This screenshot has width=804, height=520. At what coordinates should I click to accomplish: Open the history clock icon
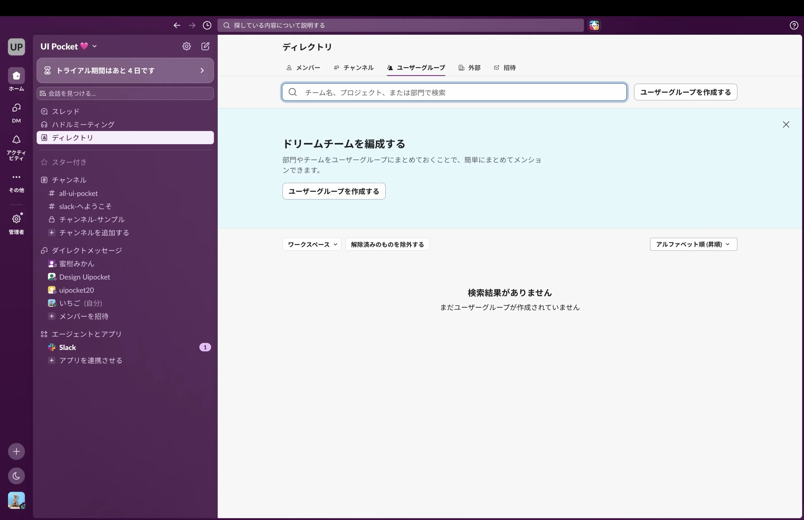click(x=207, y=25)
